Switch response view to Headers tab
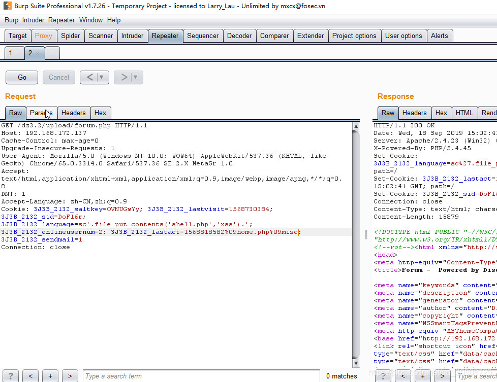The image size is (497, 382). (415, 113)
